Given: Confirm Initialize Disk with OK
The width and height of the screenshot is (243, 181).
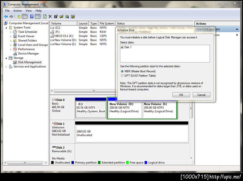Looking at the screenshot, I should coord(181,95).
